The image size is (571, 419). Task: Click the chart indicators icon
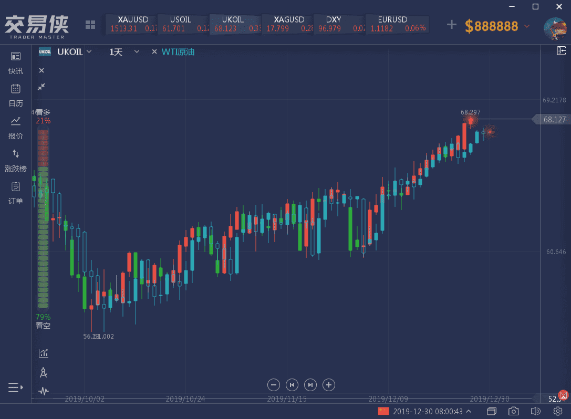[44, 353]
